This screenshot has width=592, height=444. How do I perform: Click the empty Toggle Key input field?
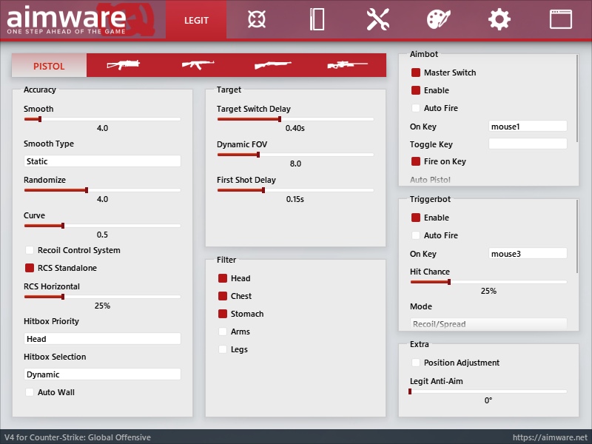(x=528, y=144)
